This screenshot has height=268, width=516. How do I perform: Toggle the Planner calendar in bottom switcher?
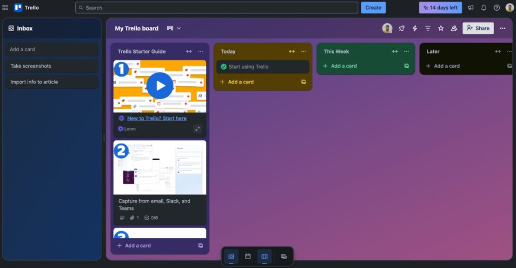coord(248,256)
